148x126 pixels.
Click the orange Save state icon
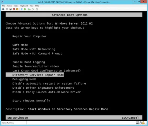pyautogui.click(x=17, y=9)
